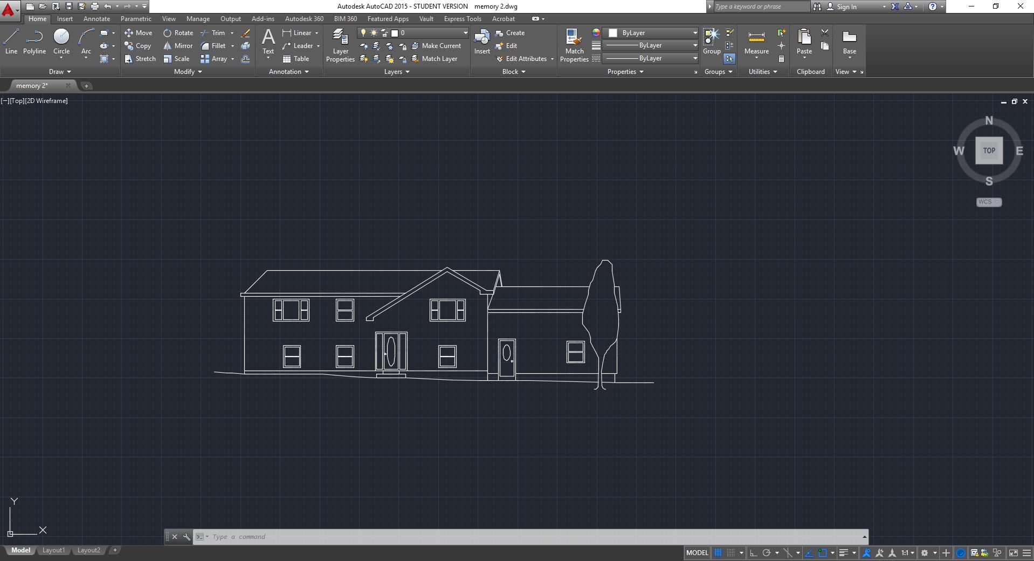Open the layer list dropdown showing 0
The width and height of the screenshot is (1034, 561).
(x=413, y=33)
